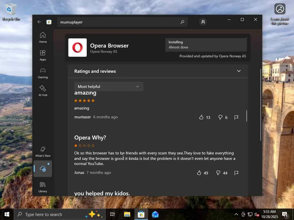The width and height of the screenshot is (294, 220).
Task: Click the five-star rating on amazing review
Action: click(84, 101)
